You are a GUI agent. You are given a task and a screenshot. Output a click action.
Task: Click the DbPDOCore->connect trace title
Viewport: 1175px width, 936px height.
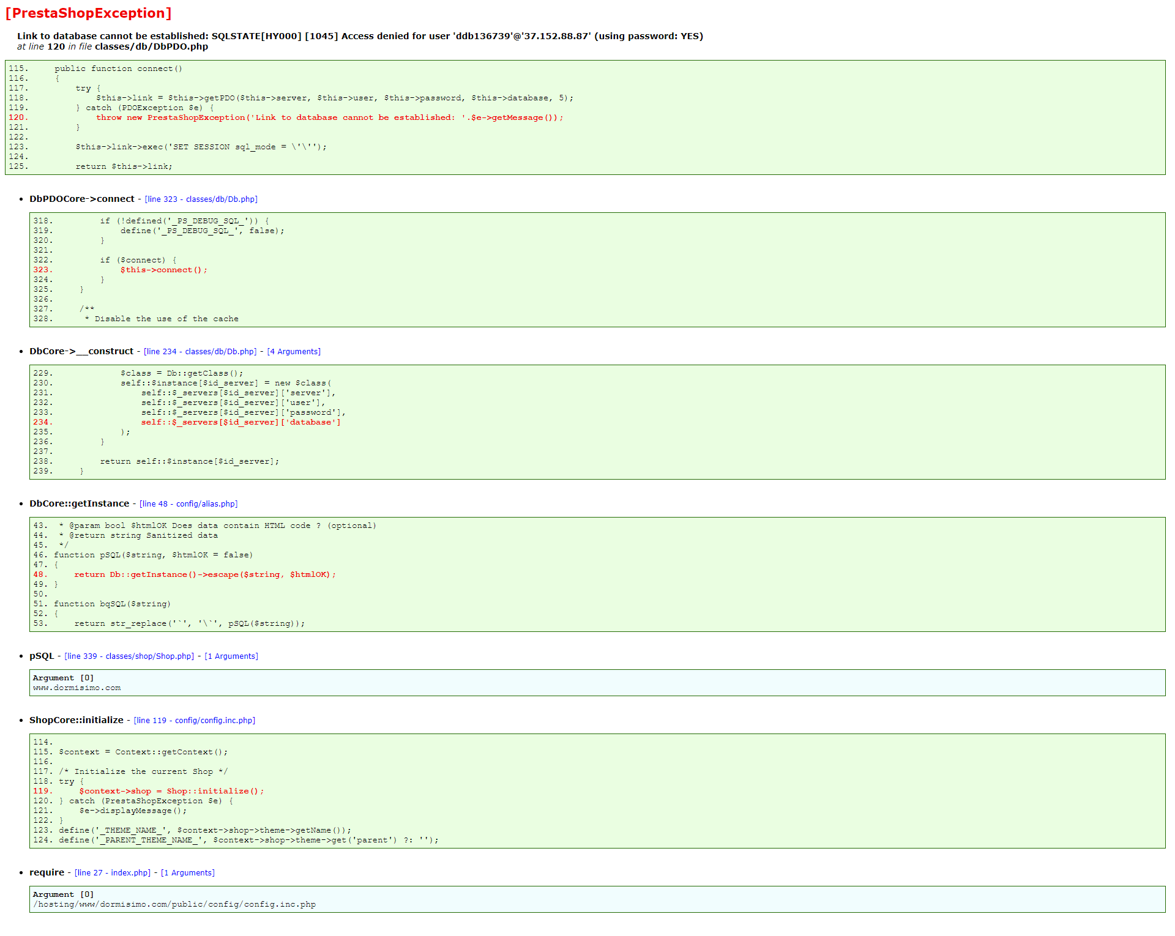pyautogui.click(x=82, y=199)
